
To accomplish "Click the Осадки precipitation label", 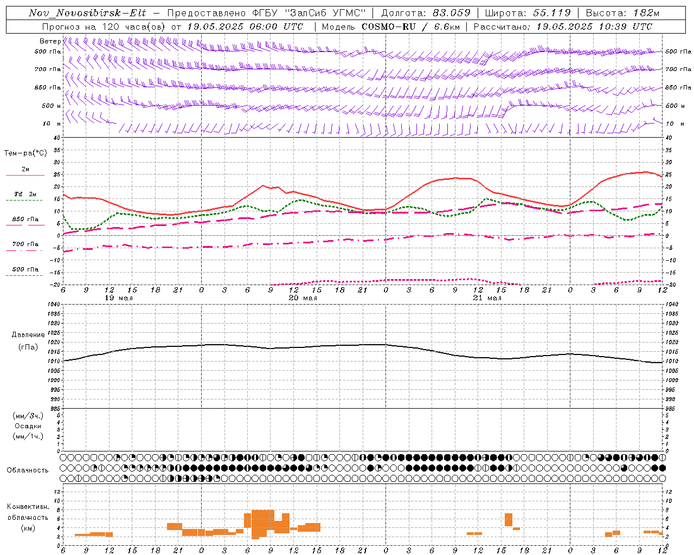I will 28,426.
